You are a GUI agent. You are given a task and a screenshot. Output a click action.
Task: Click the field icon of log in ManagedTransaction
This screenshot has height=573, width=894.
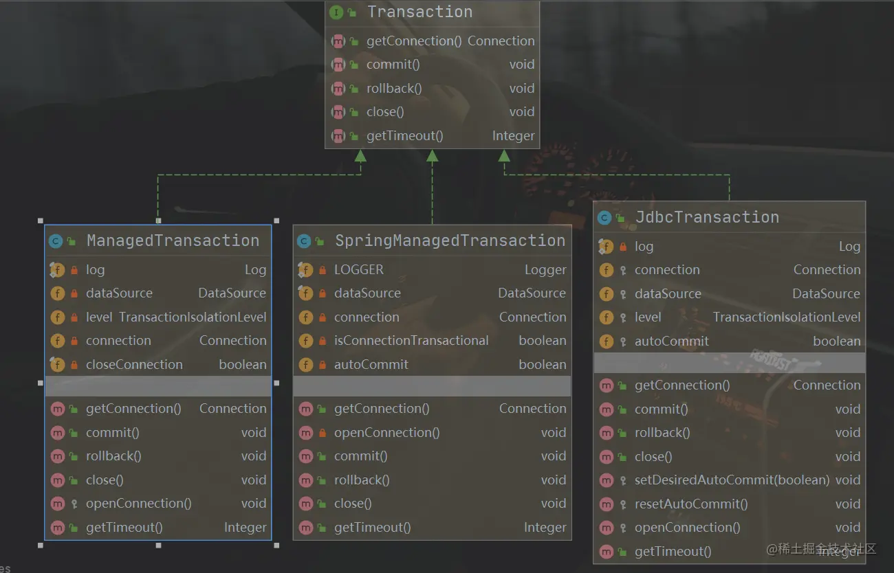[57, 270]
